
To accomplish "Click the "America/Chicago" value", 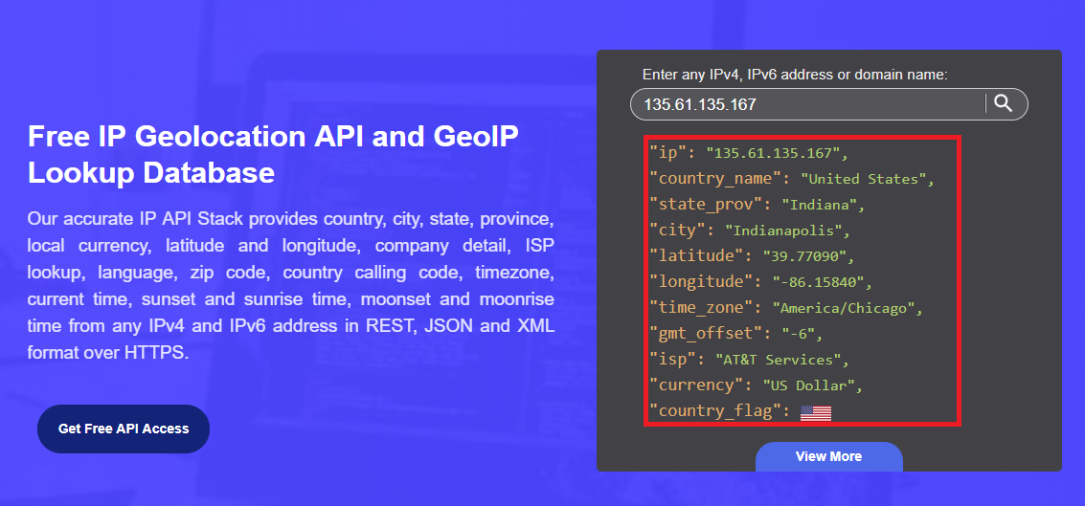I will pyautogui.click(x=843, y=308).
